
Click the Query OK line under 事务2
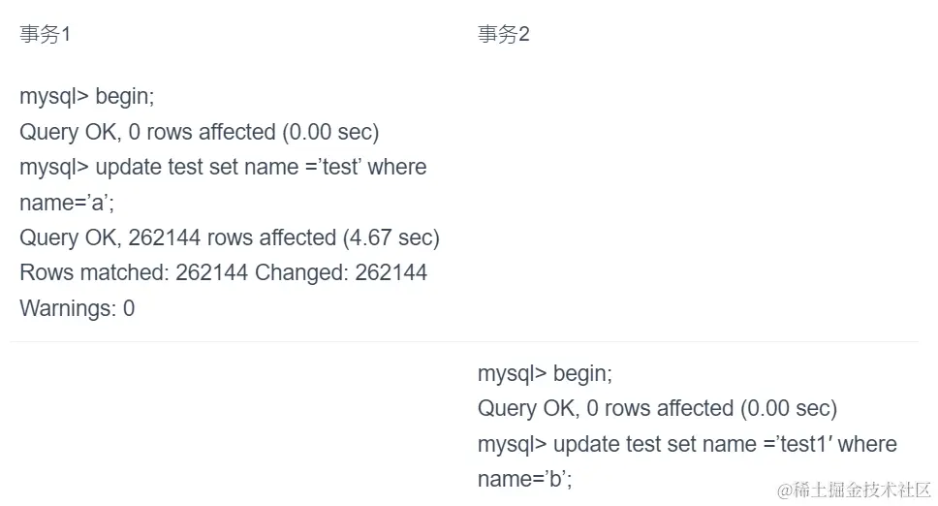tap(657, 408)
